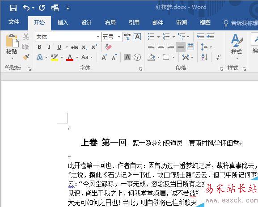The height and width of the screenshot is (207, 258).
Task: Open font color dropdown arrow
Action: coord(77,57)
